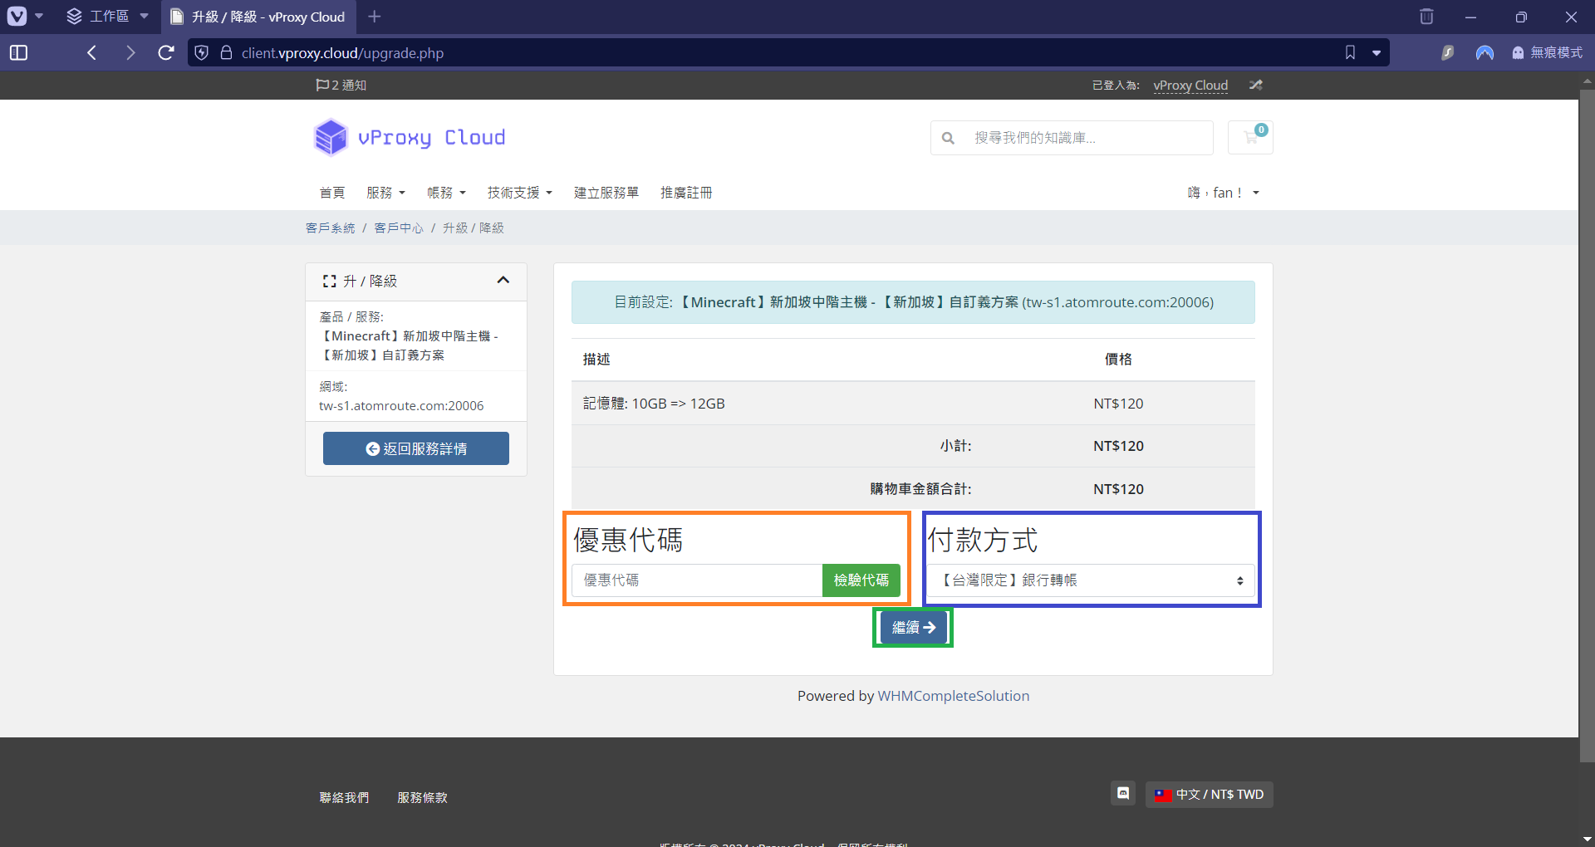Open the 服務 navigation menu

385,193
